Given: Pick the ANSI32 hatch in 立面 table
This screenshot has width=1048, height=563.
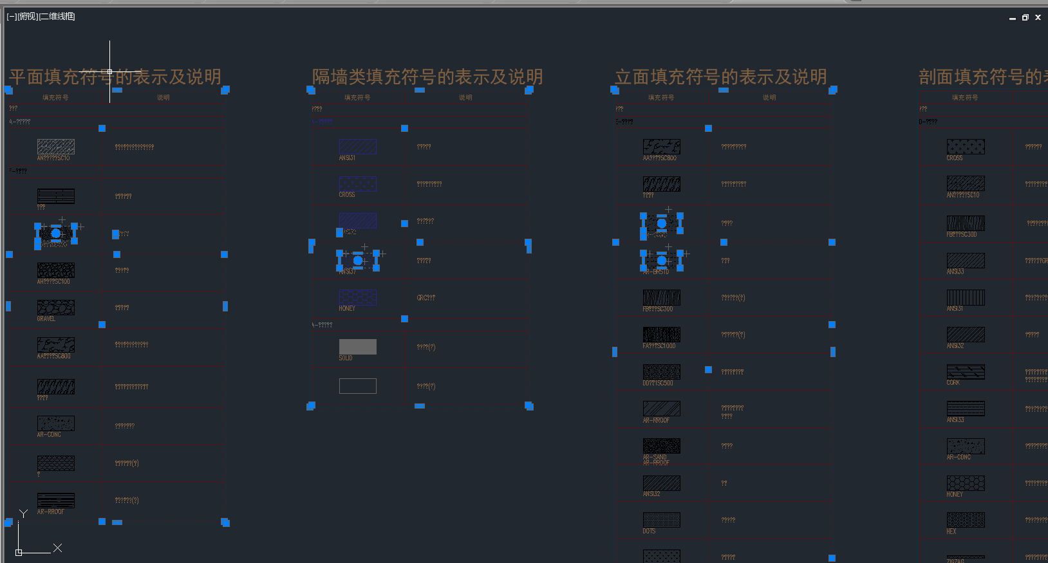Looking at the screenshot, I should 662,483.
